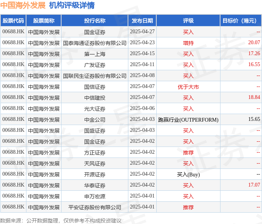The image size is (262, 224).
Task: Click the 数据来源 disclaimer footer text
Action: (61, 221)
